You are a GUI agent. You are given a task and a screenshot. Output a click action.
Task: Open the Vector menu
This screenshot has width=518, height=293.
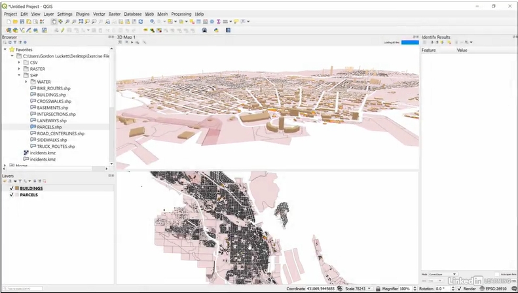(99, 14)
